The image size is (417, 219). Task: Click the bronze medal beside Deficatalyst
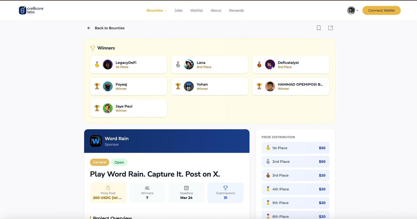pyautogui.click(x=259, y=64)
